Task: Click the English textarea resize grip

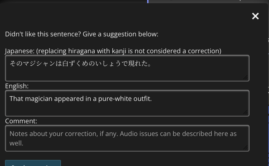Action: (245, 112)
